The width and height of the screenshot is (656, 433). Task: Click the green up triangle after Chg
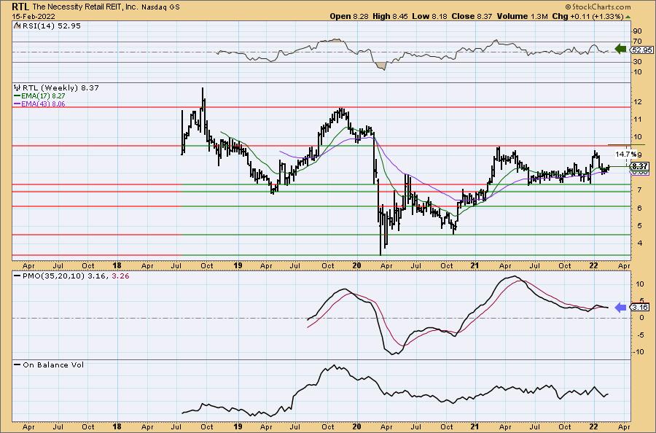click(628, 17)
